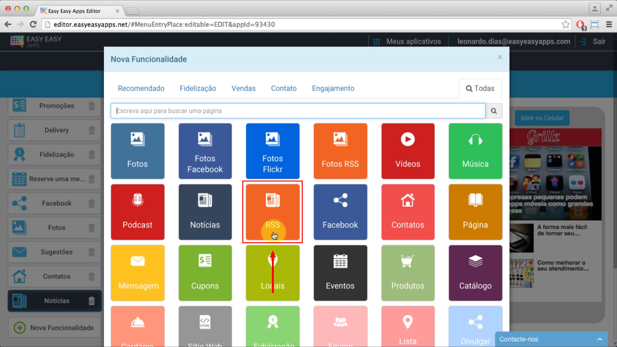This screenshot has width=617, height=347.
Task: Select the Fotos Flickr icon
Action: 273,151
